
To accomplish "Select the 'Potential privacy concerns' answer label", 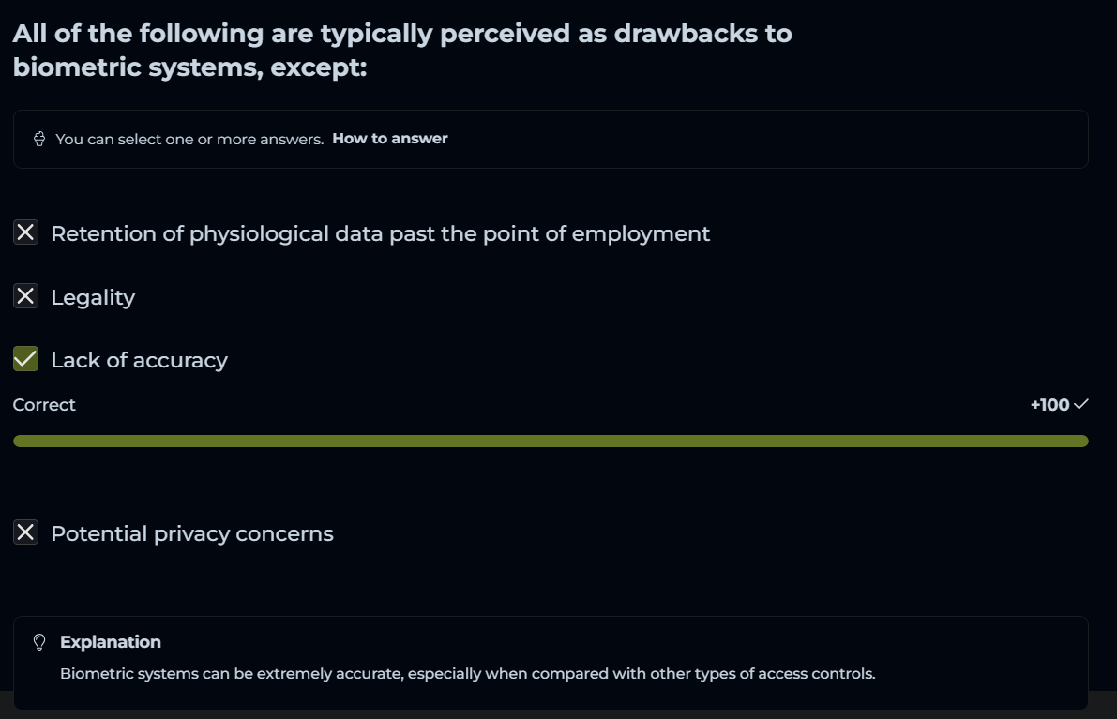I will pos(192,533).
